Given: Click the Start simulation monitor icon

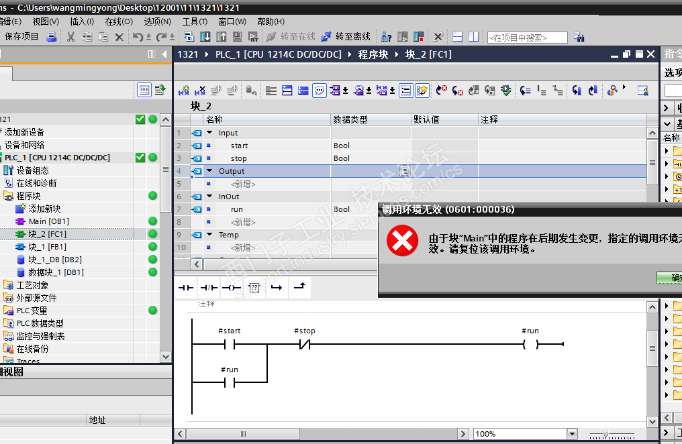Looking at the screenshot, I should (x=237, y=37).
